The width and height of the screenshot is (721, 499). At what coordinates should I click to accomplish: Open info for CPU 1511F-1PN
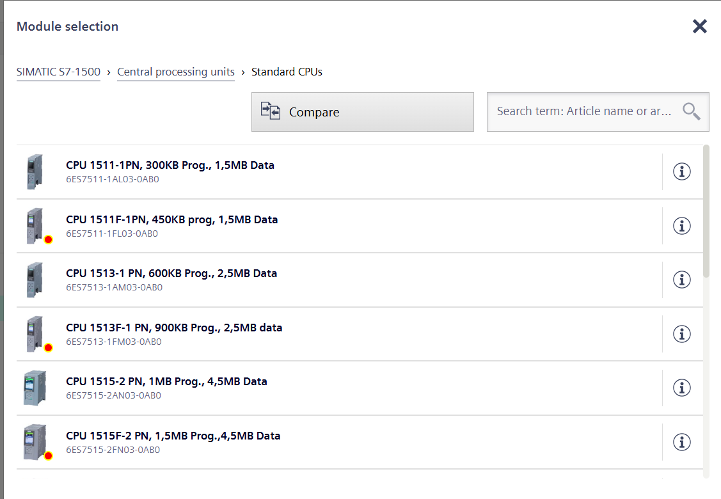[682, 226]
